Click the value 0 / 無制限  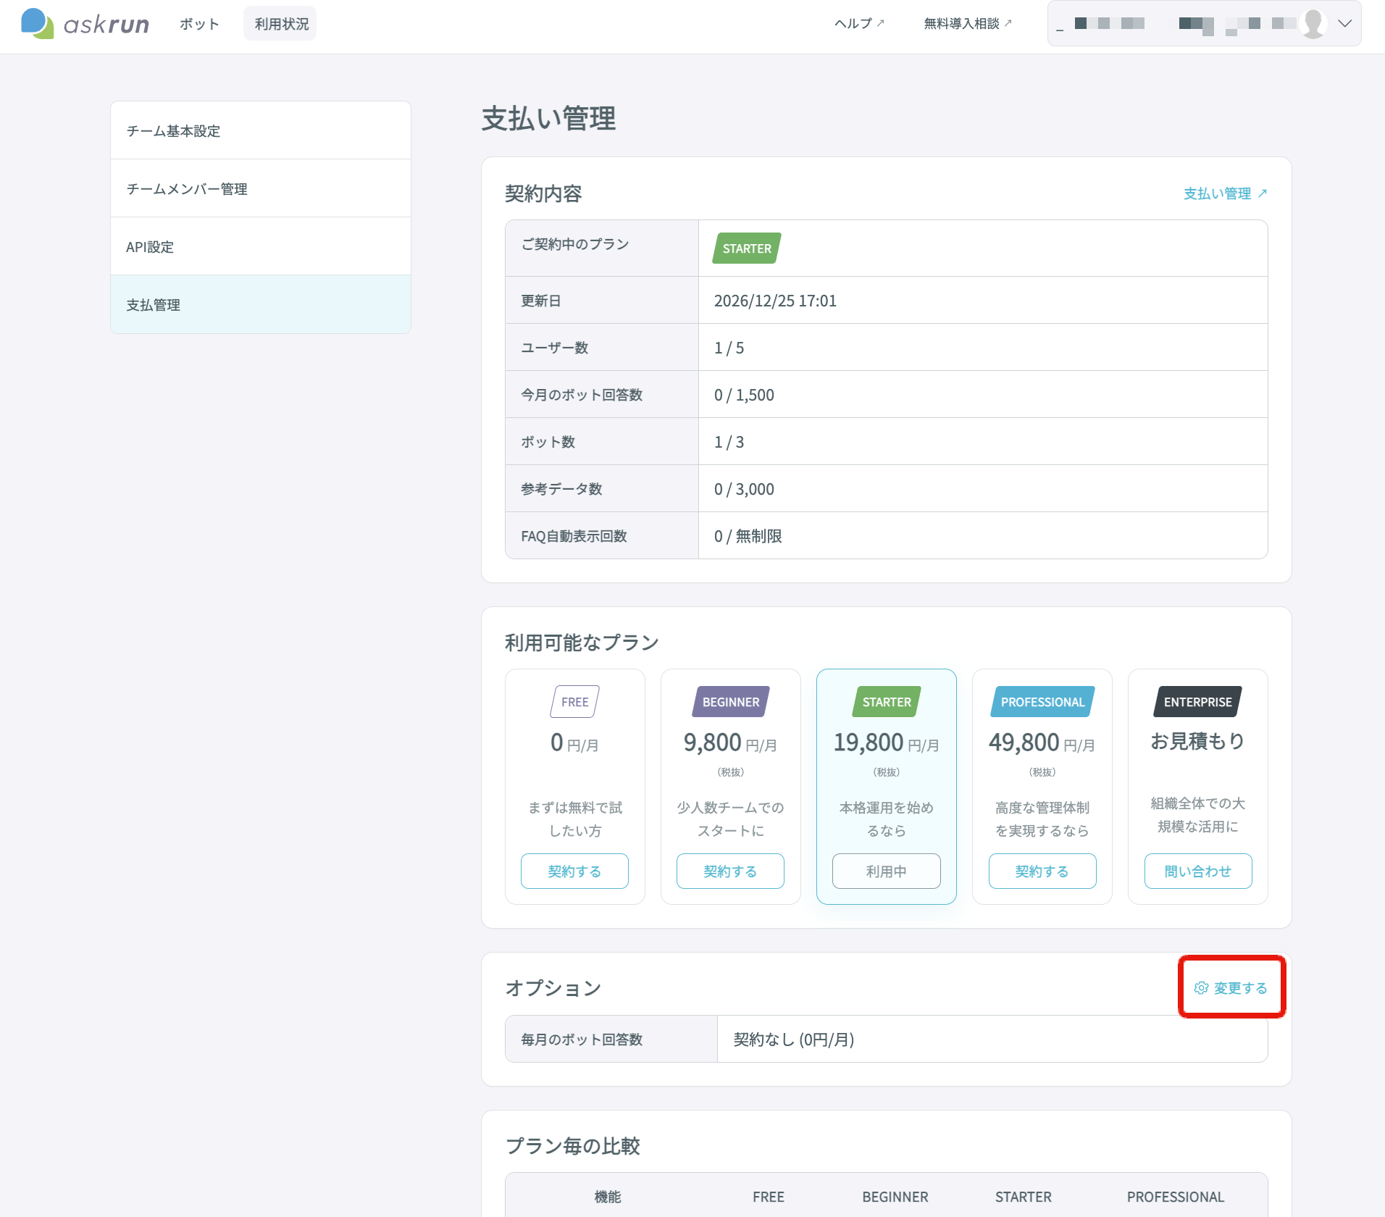[x=748, y=536]
